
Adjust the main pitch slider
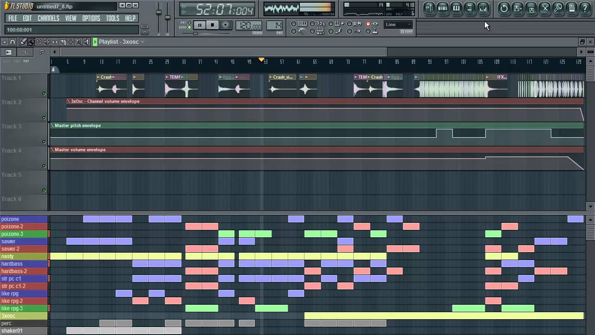(167, 18)
